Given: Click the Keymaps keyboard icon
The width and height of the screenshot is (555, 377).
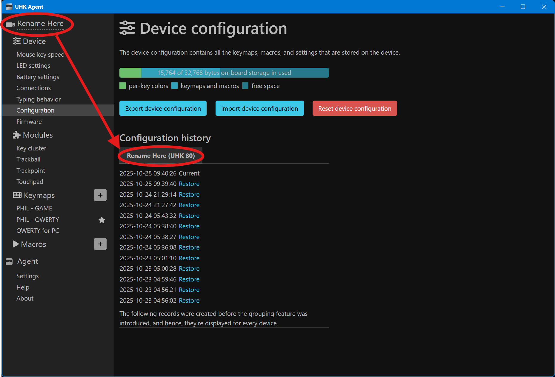Looking at the screenshot, I should [17, 195].
